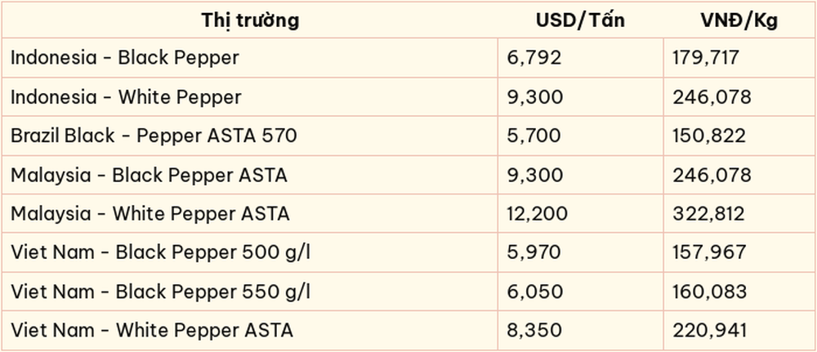Select Viet Nam - Black Pepper 500 g/l

coord(250,252)
